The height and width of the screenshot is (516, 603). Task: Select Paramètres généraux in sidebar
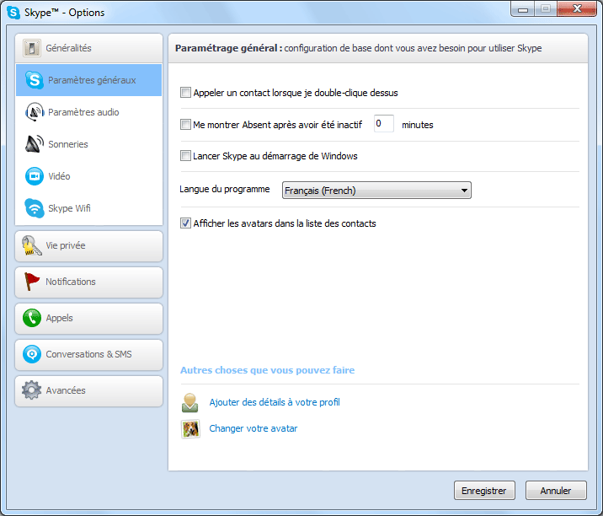[88, 80]
